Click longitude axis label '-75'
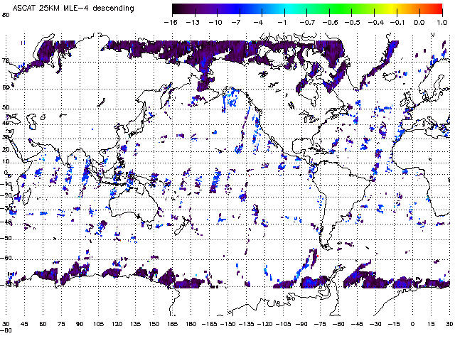The height and width of the screenshot is (341, 455). coord(320,324)
